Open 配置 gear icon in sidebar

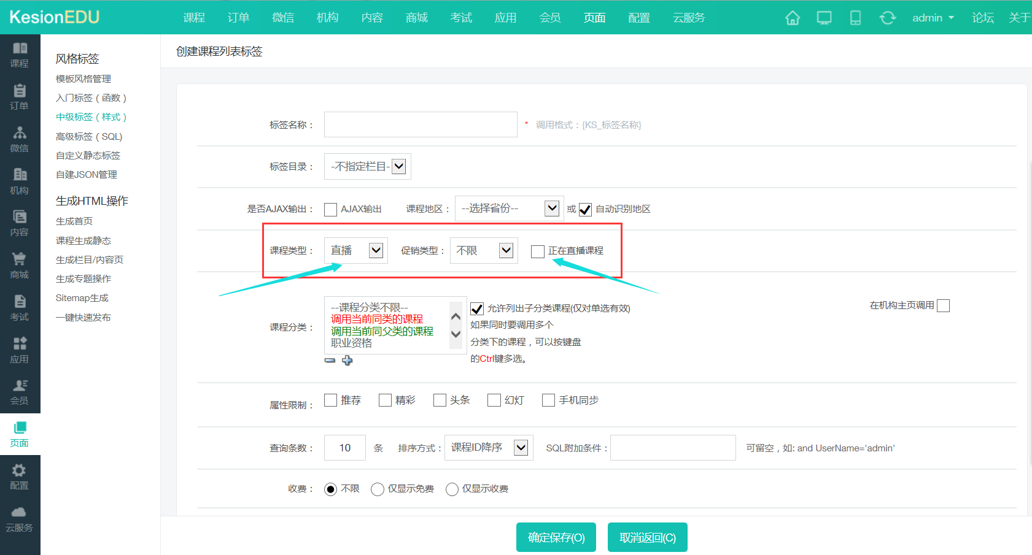click(x=20, y=476)
